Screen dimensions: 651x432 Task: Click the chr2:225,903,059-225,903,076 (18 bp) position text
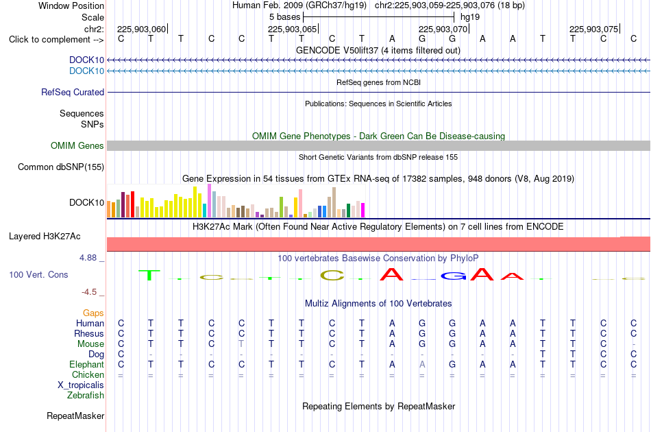tap(450, 5)
